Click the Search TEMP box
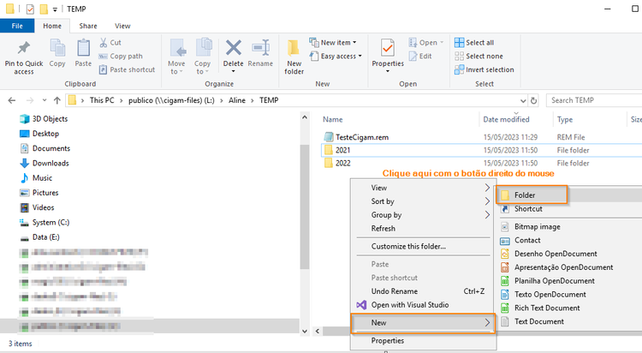 click(x=595, y=100)
